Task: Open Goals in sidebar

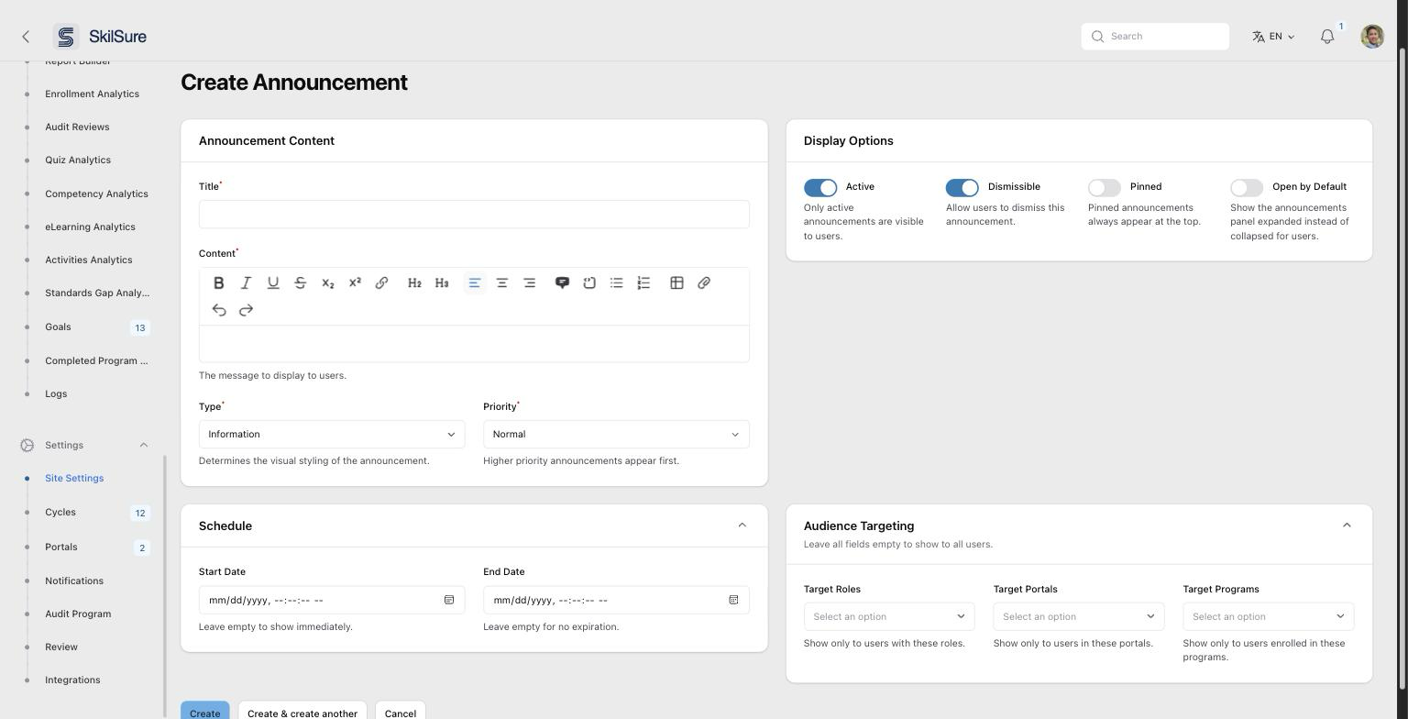Action: [58, 327]
